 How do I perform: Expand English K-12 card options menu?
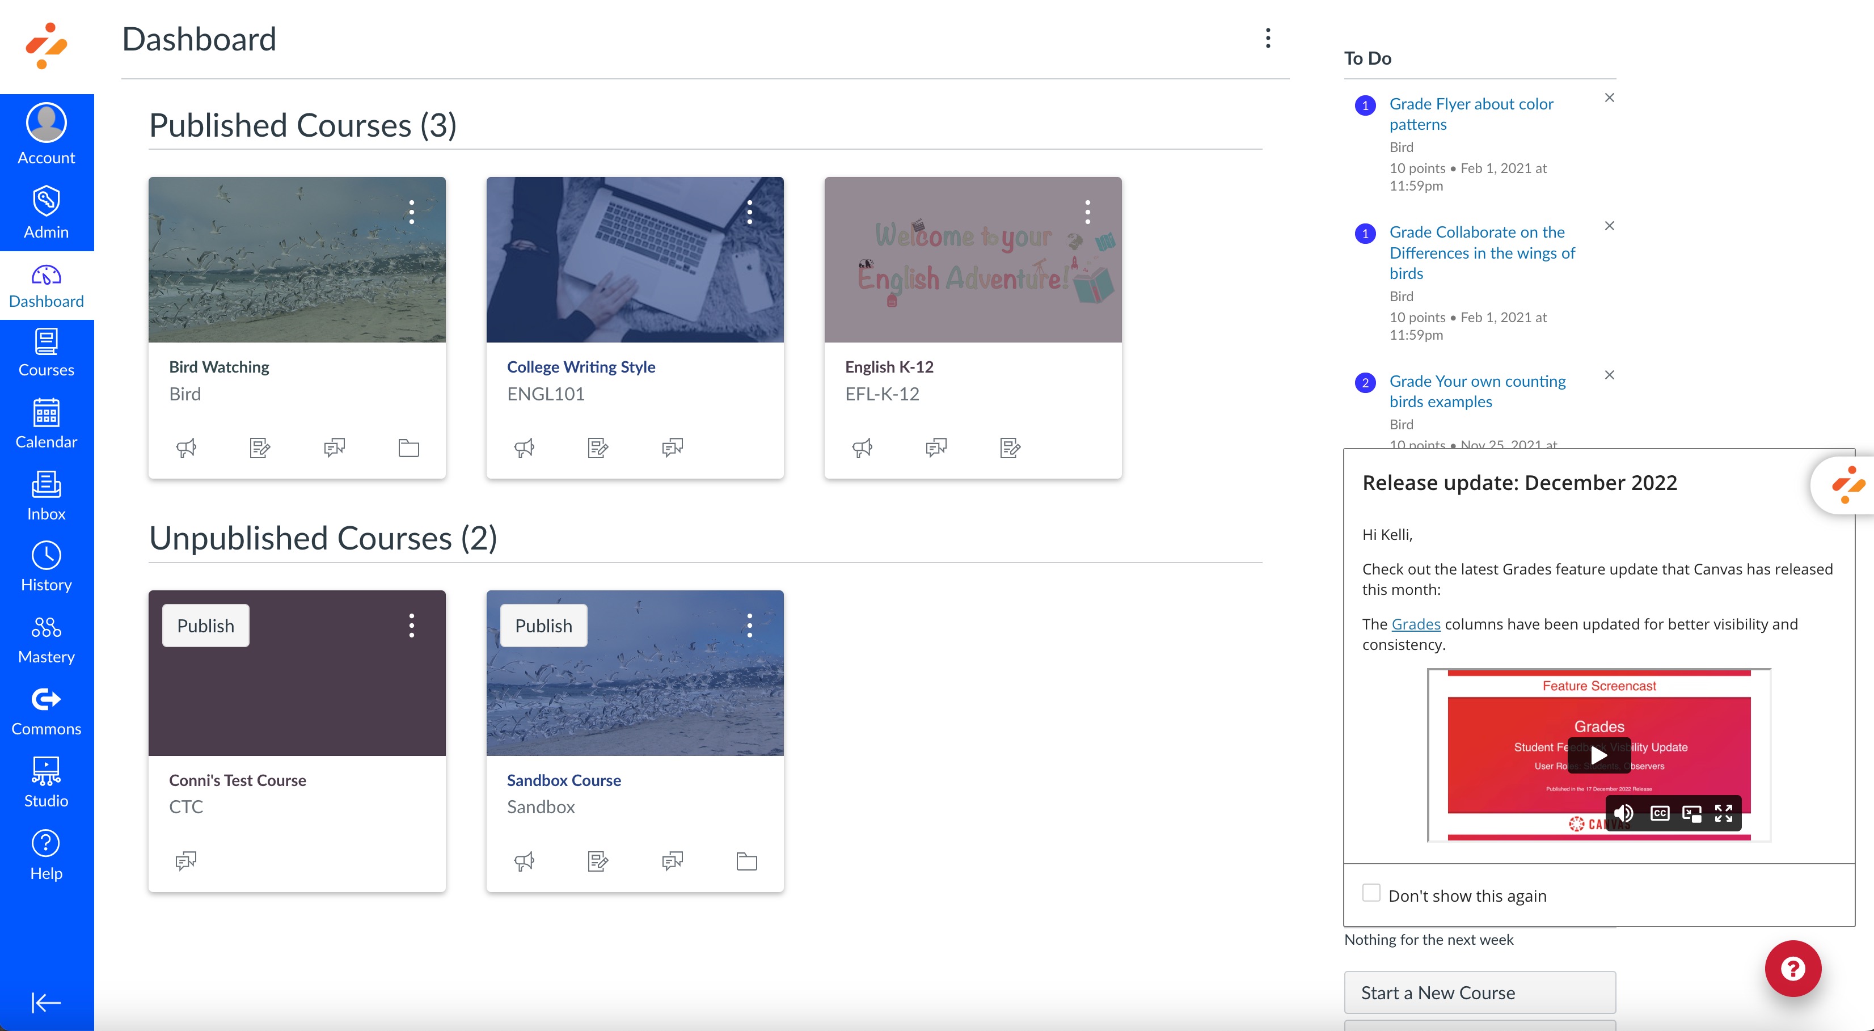1088,212
